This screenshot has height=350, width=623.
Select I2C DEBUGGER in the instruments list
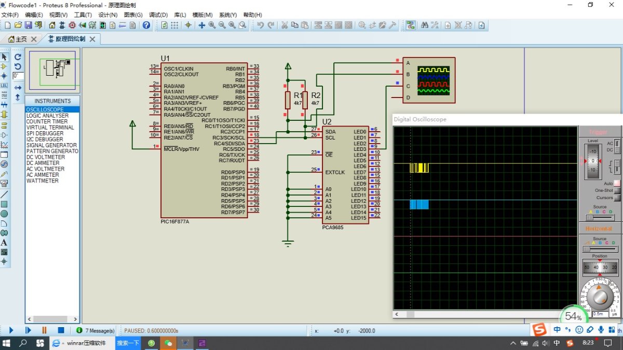tap(52, 139)
